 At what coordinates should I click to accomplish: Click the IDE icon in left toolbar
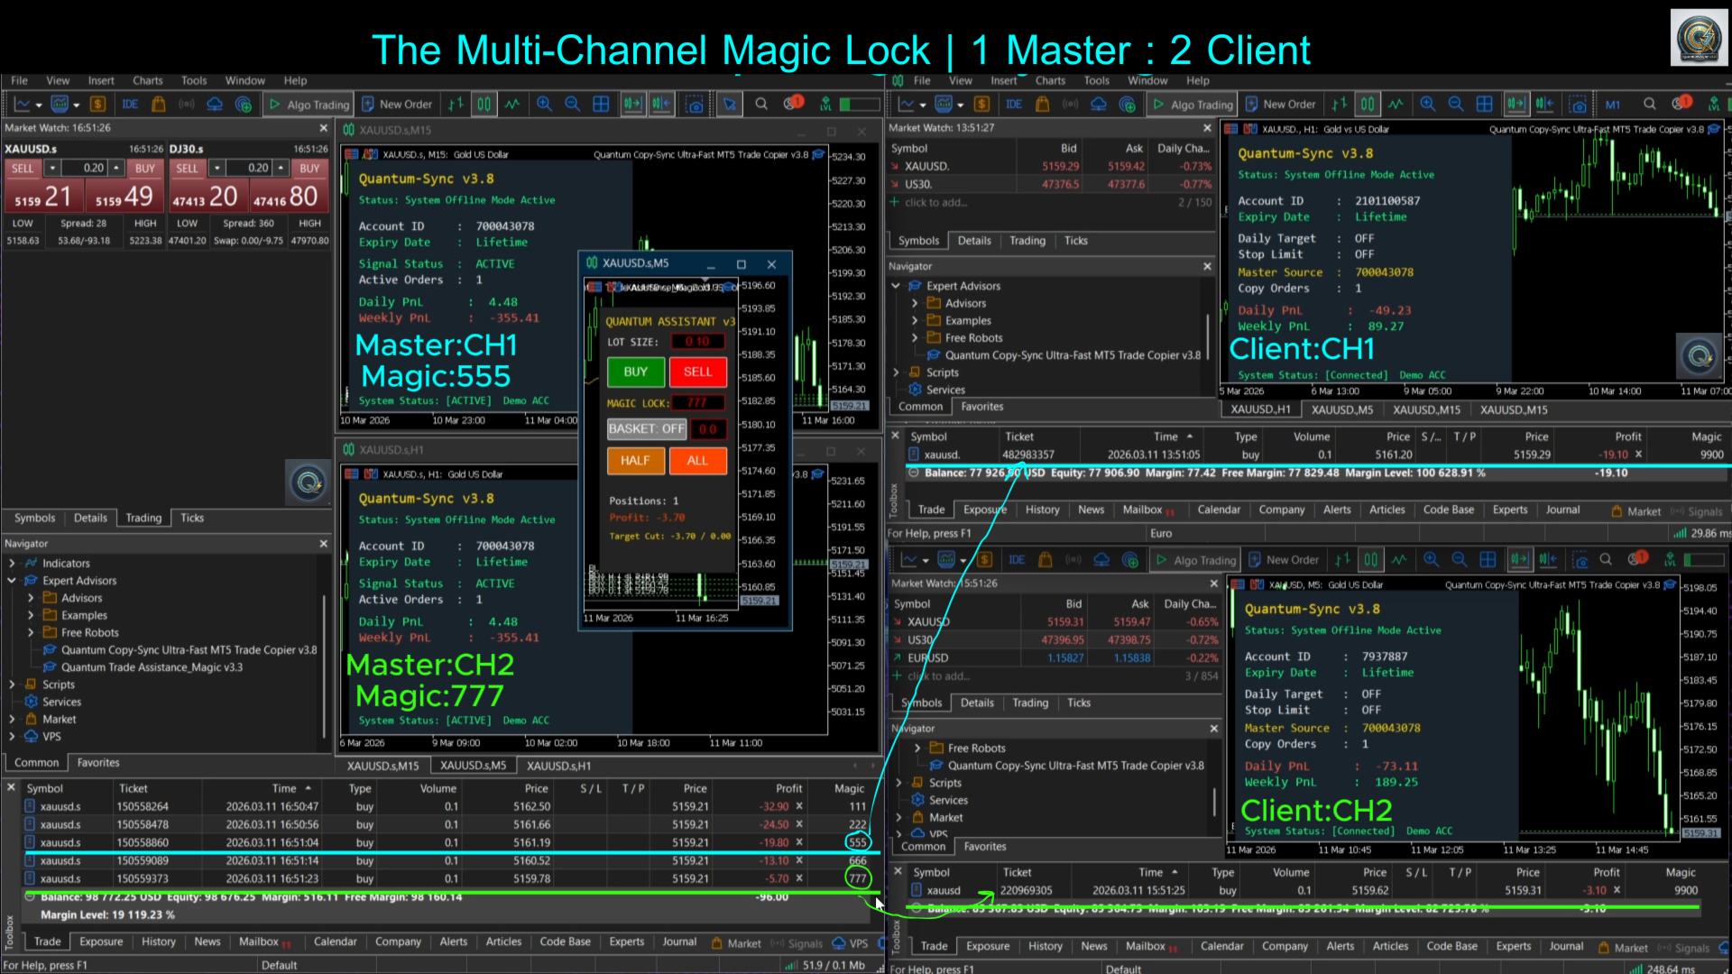(130, 105)
